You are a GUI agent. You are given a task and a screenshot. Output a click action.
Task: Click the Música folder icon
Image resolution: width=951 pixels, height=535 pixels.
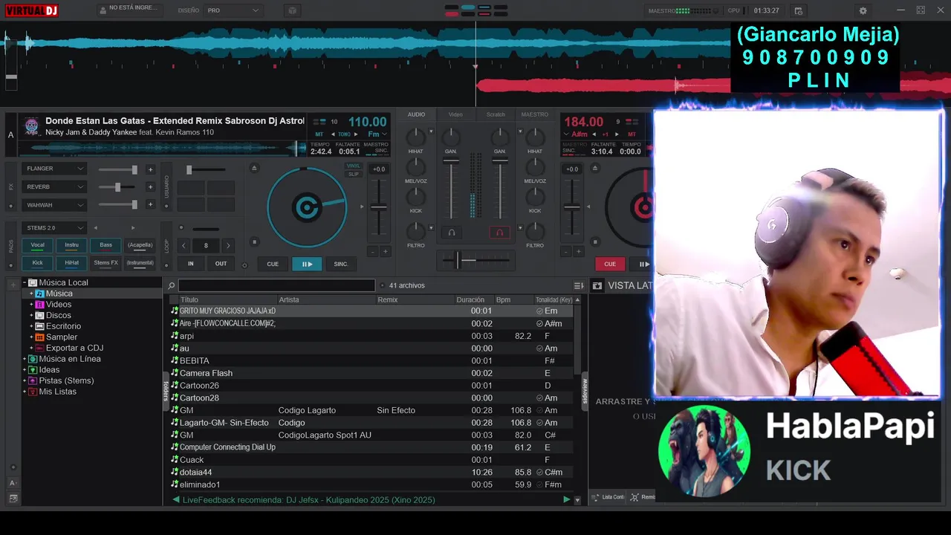(39, 294)
